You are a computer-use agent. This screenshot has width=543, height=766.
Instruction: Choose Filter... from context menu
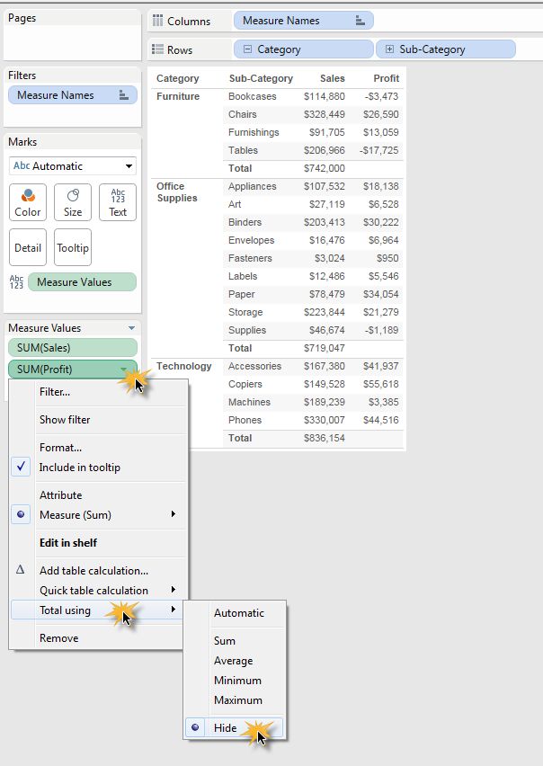tap(55, 392)
